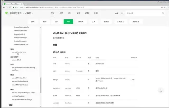Click the 'boolean' type cell
This screenshot has height=108, width=169.
(x=68, y=96)
